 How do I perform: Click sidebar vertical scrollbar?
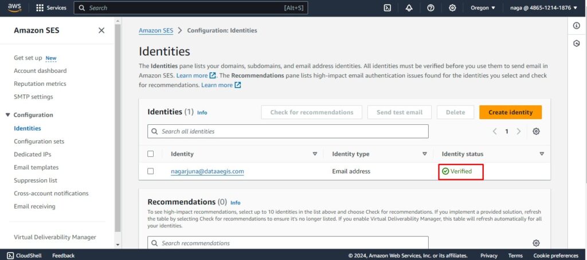click(118, 127)
